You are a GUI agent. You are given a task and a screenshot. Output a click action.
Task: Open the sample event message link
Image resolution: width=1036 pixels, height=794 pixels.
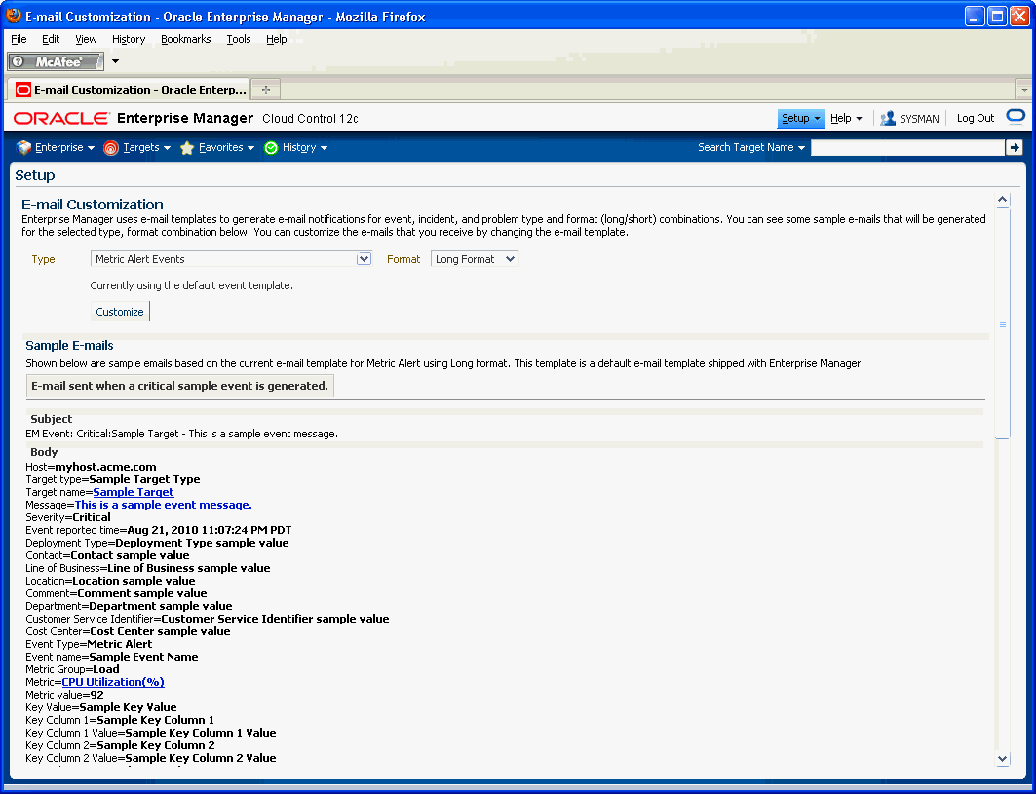tap(163, 505)
